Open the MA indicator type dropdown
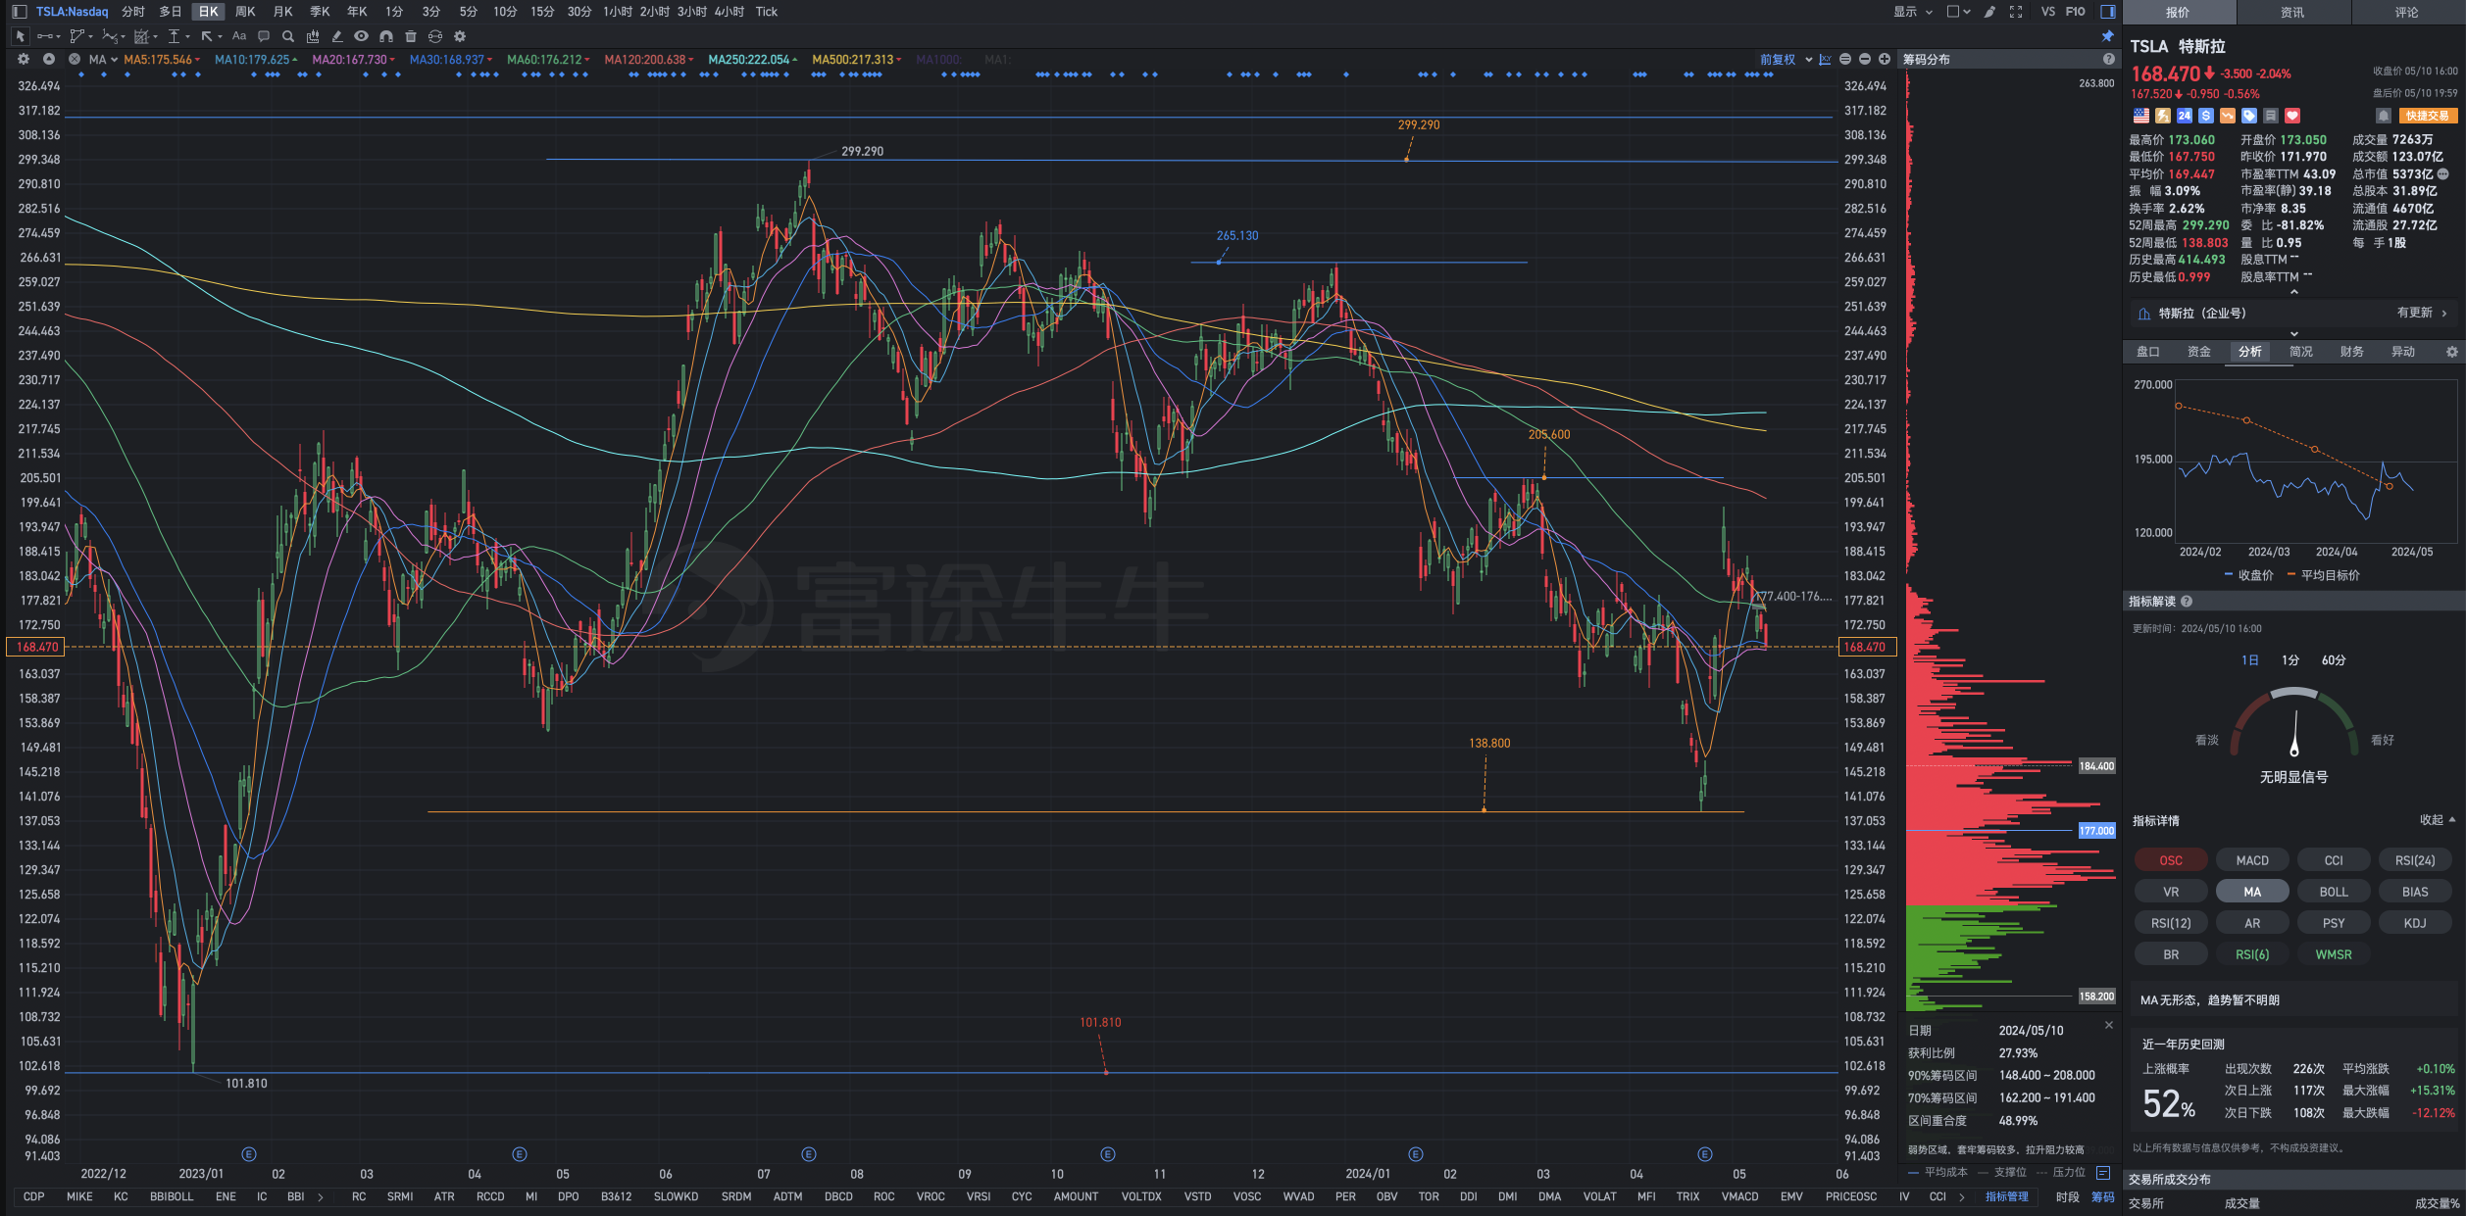 tap(103, 59)
